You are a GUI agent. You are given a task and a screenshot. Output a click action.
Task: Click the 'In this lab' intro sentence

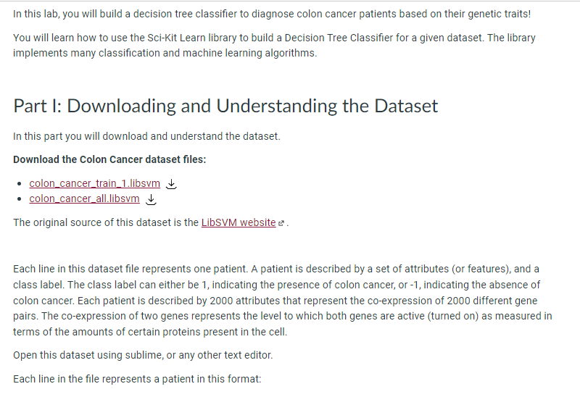[272, 14]
